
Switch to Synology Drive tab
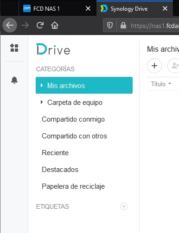pos(134,8)
